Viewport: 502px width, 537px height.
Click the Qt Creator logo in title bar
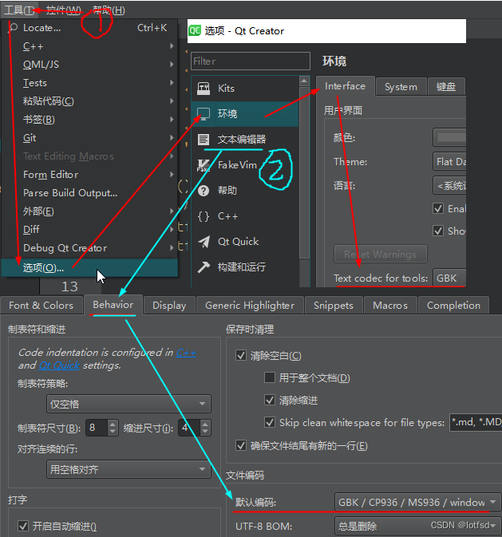pyautogui.click(x=195, y=31)
